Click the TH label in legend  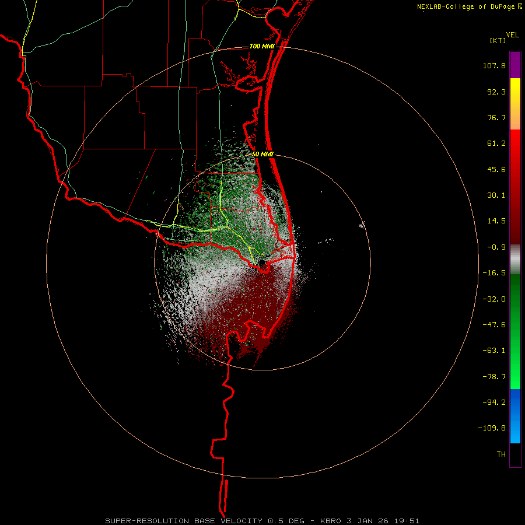pyautogui.click(x=501, y=454)
